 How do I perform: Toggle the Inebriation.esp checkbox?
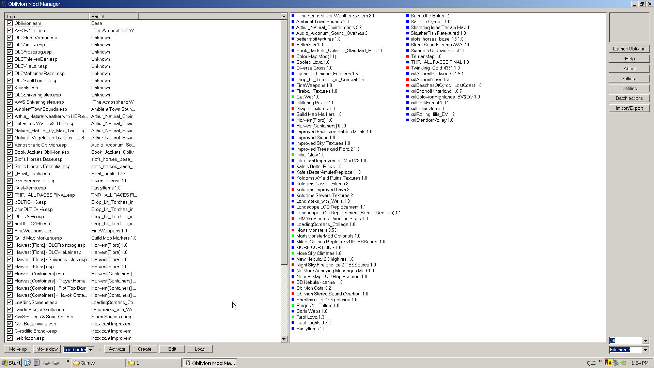10,338
